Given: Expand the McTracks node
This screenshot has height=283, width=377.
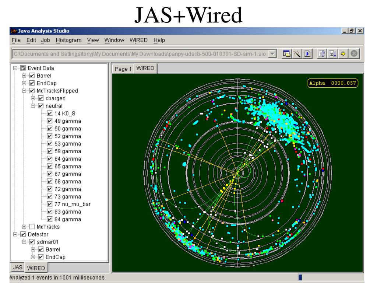Looking at the screenshot, I should (24, 227).
